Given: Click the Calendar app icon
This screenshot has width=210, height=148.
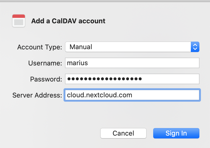Looking at the screenshot, I should (19, 21).
